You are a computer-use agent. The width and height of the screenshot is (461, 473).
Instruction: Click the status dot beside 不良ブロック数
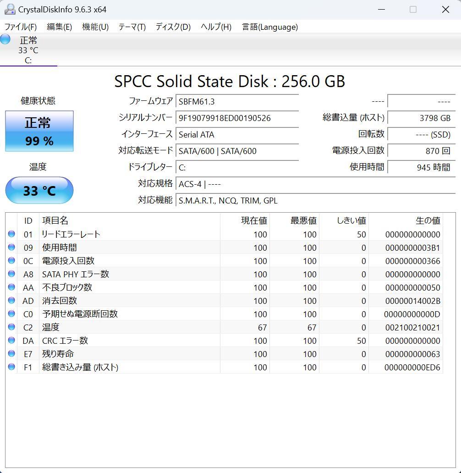11,287
